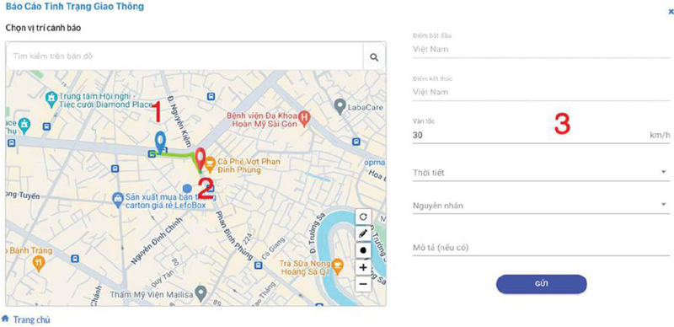Click the bus stop icon near Nguyễn Kiệm top
This screenshot has height=327, width=674.
pyautogui.click(x=211, y=96)
